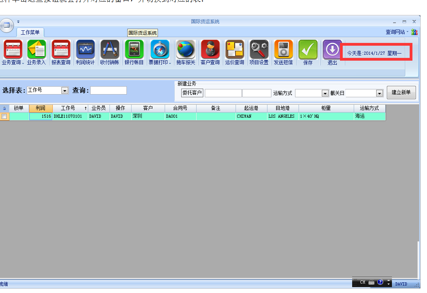Click the 业务录入 data entry icon
The width and height of the screenshot is (427, 293).
click(36, 50)
